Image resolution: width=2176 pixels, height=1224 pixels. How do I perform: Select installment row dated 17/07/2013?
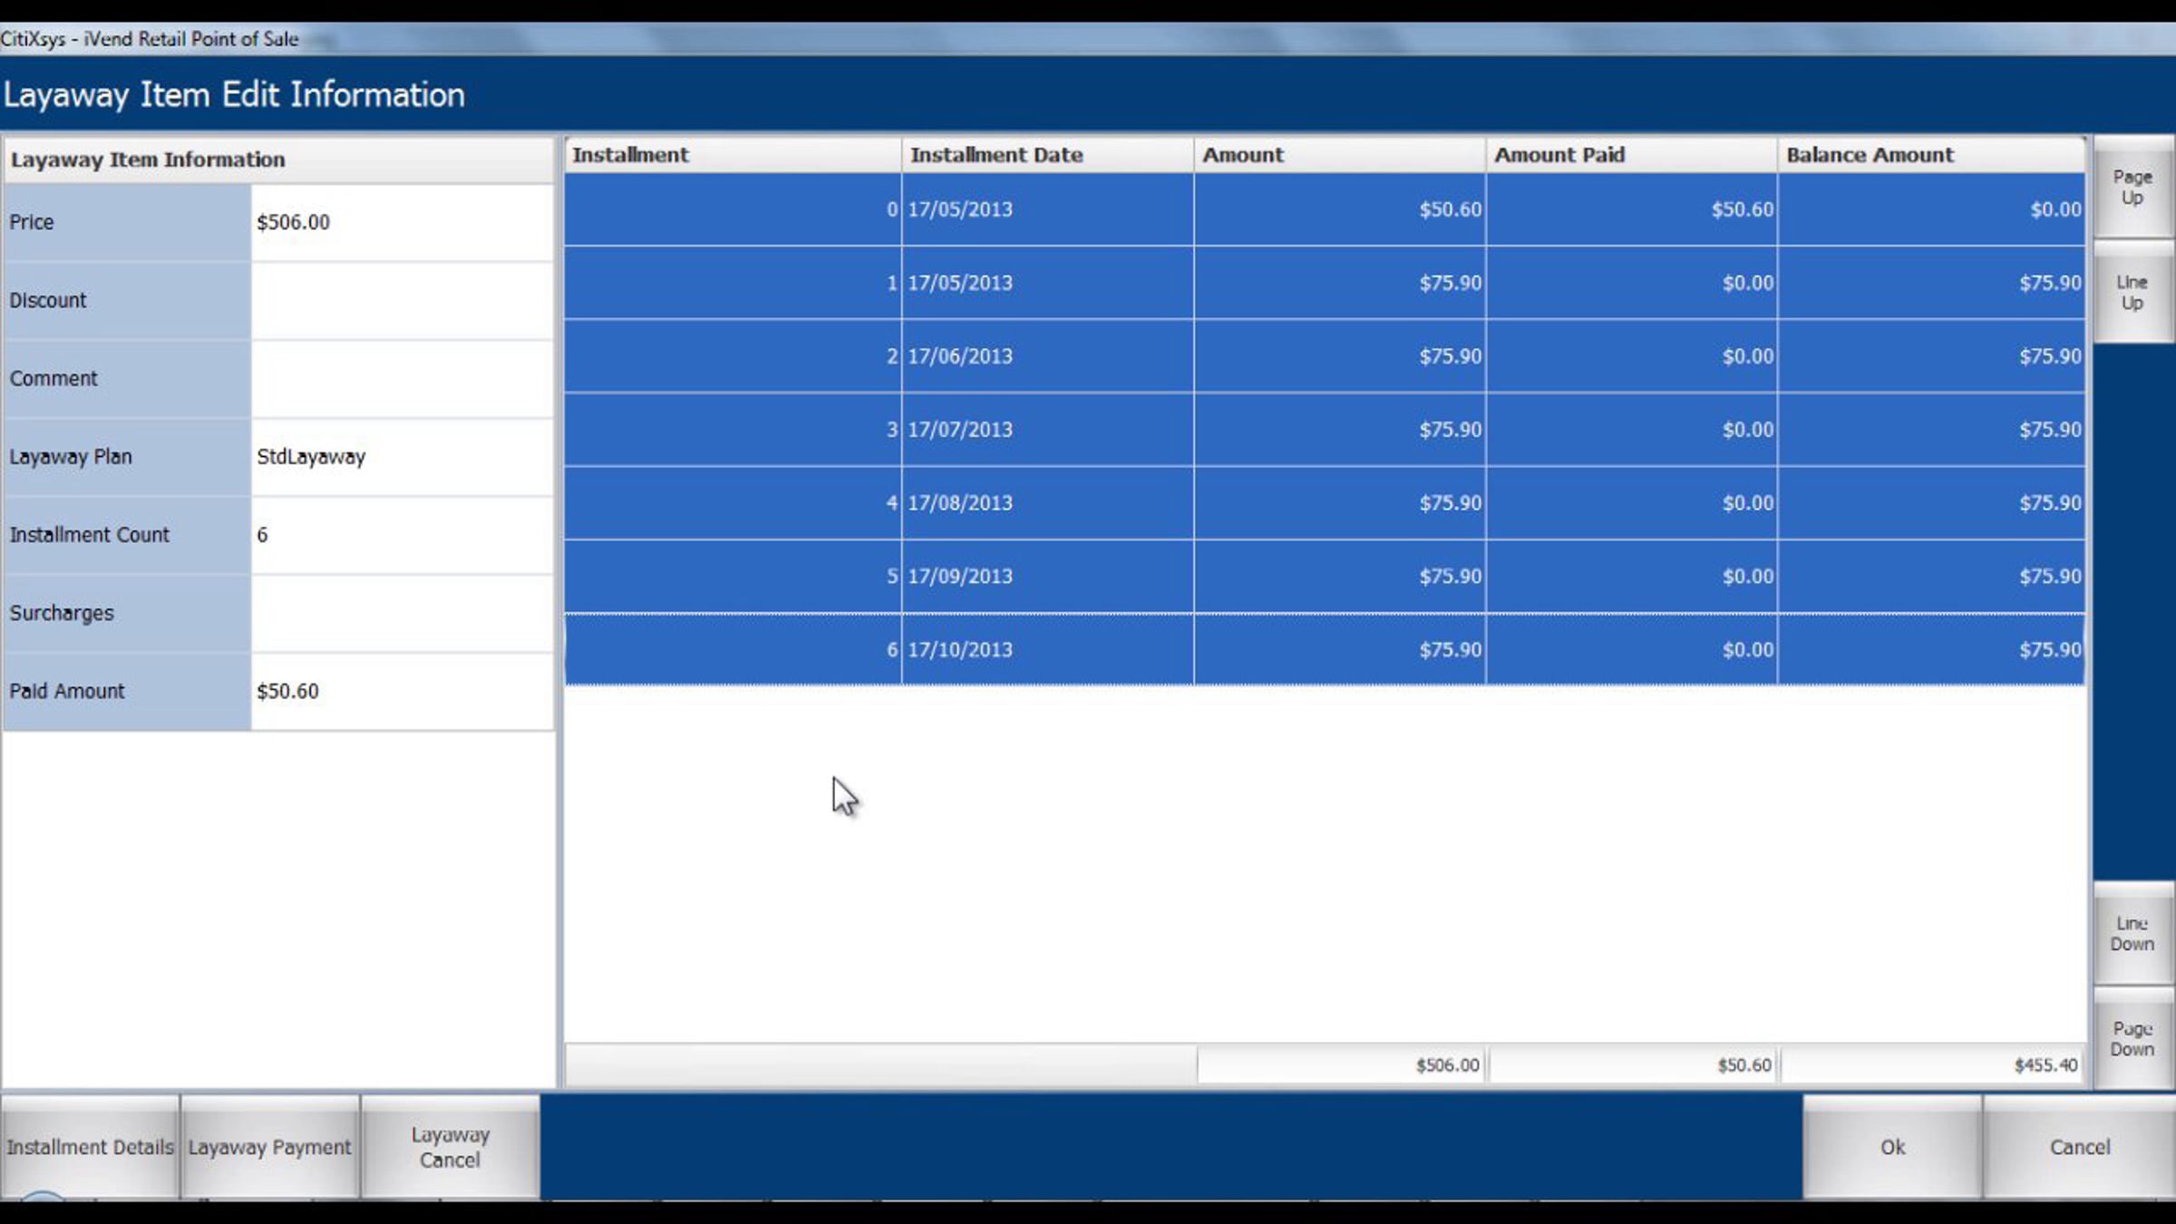(1325, 430)
